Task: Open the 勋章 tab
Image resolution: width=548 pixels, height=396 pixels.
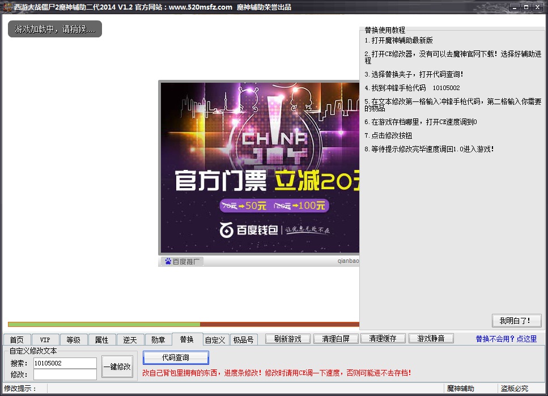Action: pyautogui.click(x=158, y=340)
